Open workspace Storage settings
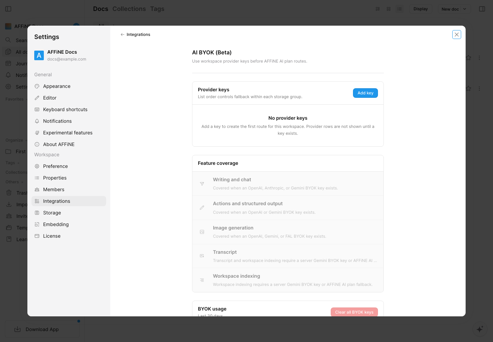 pyautogui.click(x=69, y=213)
